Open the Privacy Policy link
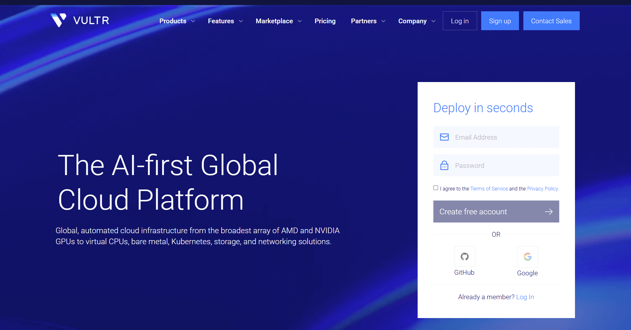This screenshot has width=631, height=330. point(542,189)
